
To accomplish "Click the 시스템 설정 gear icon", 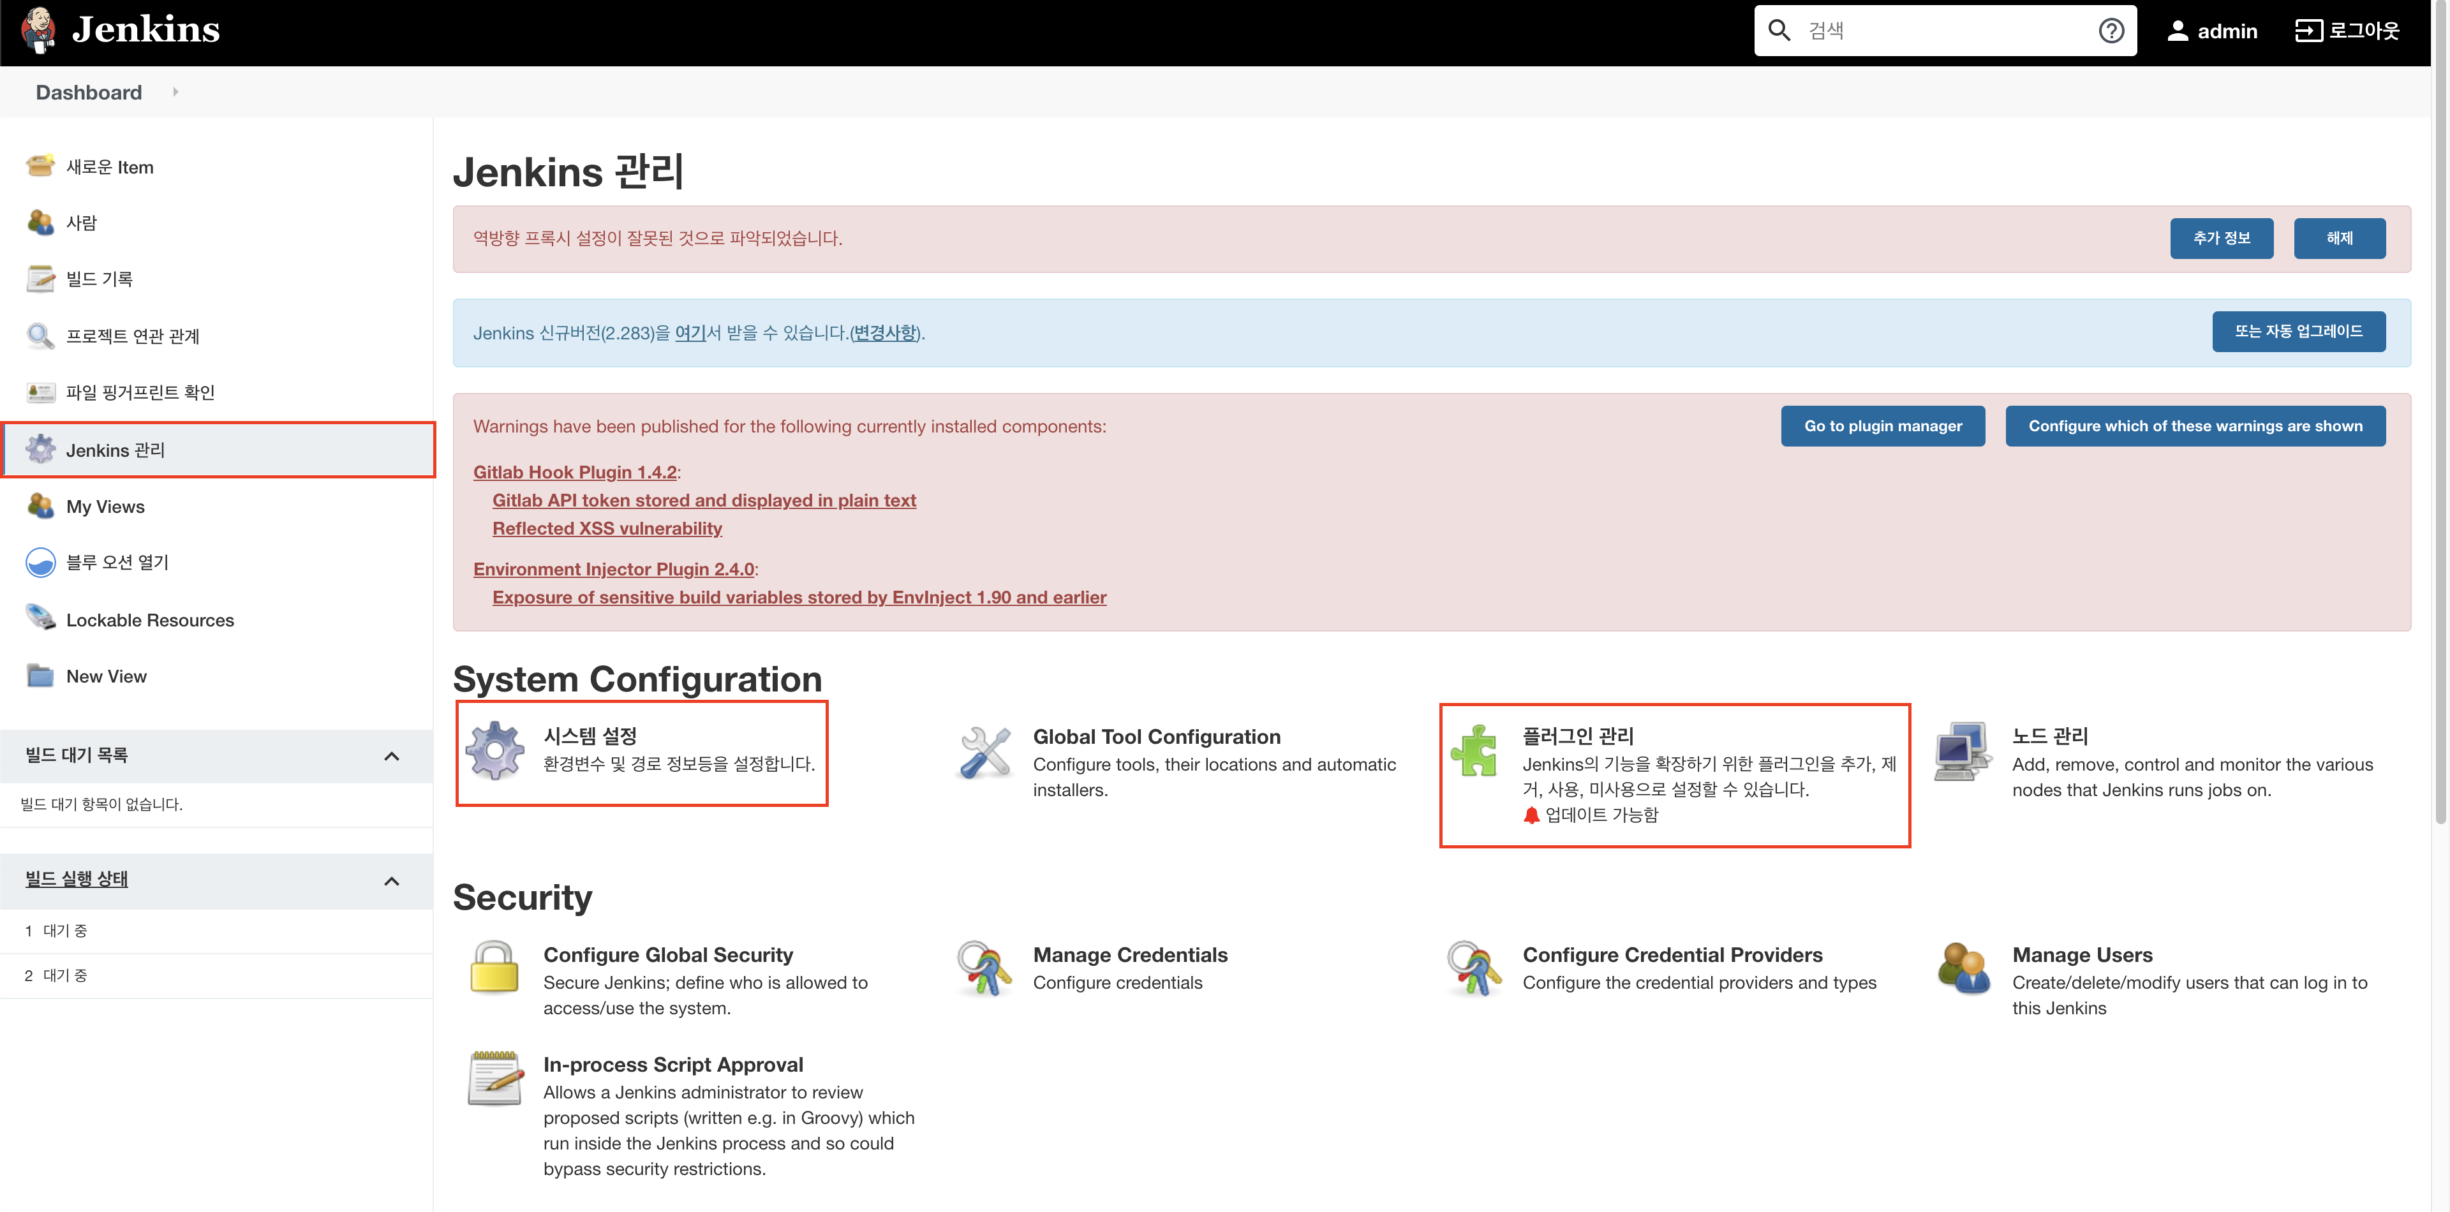I will [x=494, y=750].
